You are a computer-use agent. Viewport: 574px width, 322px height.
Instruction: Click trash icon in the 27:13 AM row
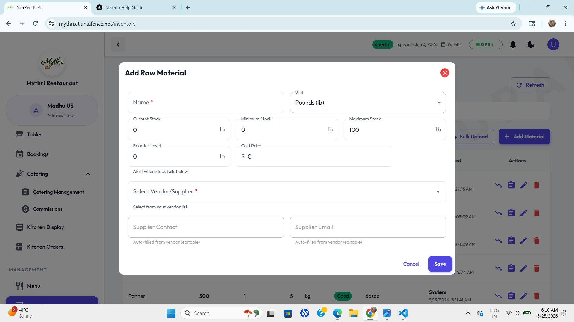(x=536, y=185)
